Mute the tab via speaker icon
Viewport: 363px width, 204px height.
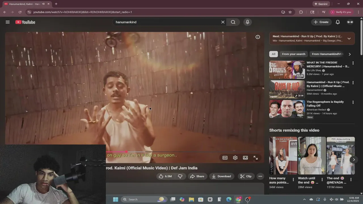click(x=43, y=4)
